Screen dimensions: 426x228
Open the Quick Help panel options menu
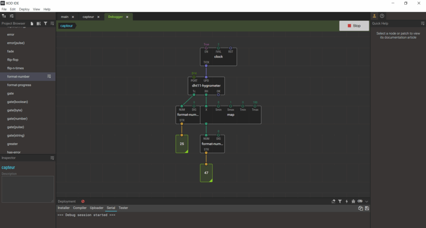(x=423, y=23)
